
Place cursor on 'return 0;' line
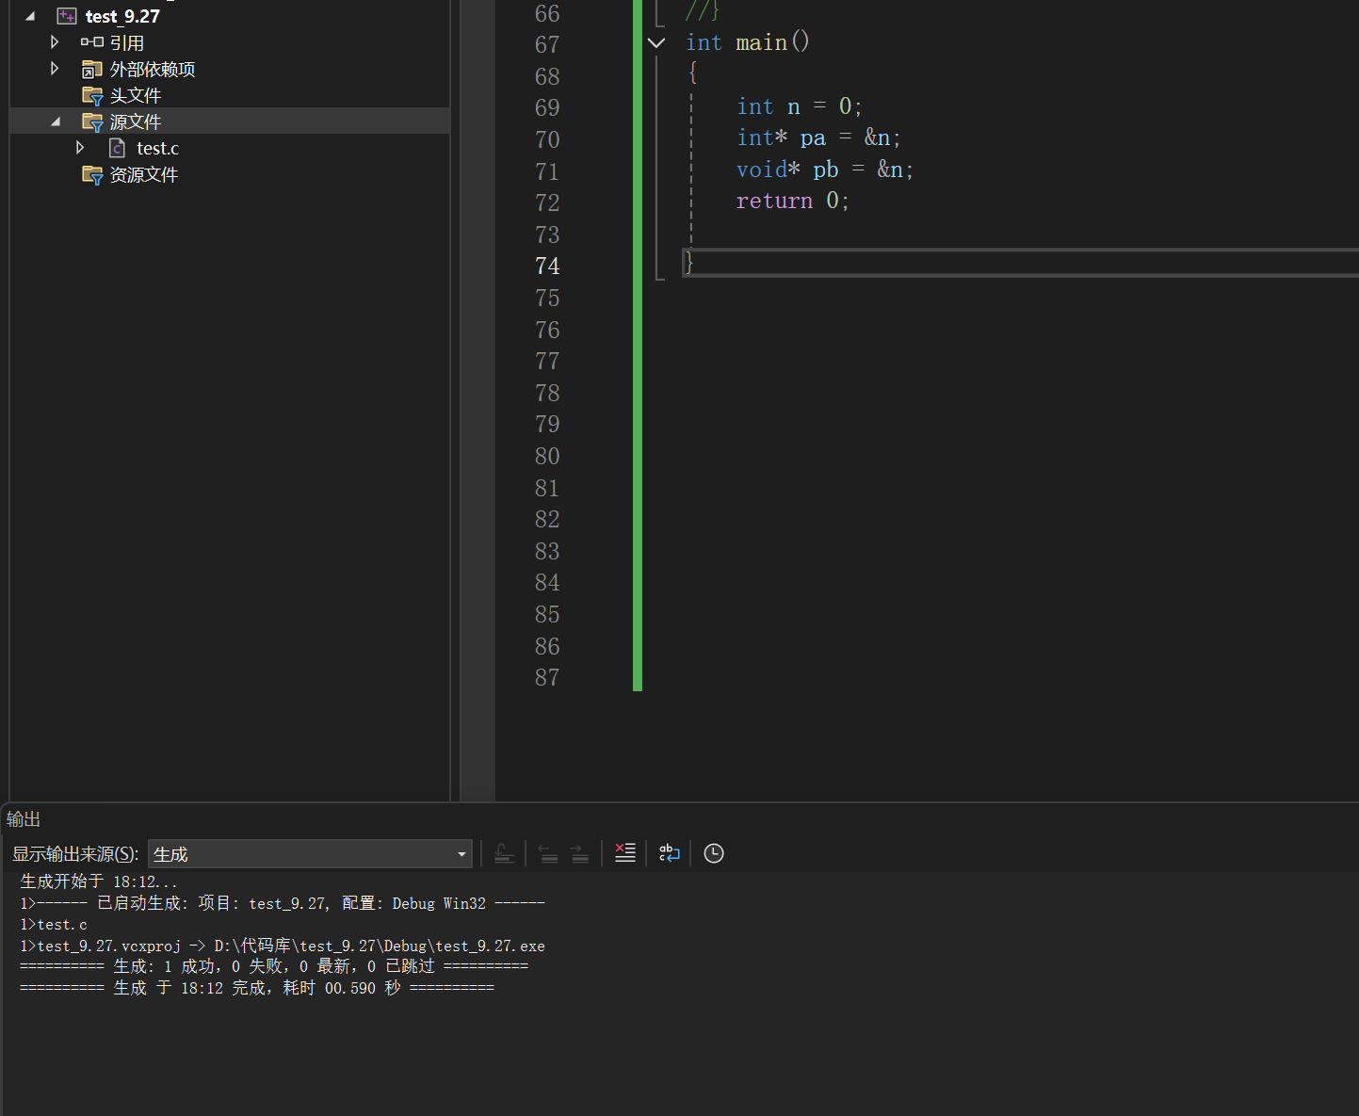(793, 202)
